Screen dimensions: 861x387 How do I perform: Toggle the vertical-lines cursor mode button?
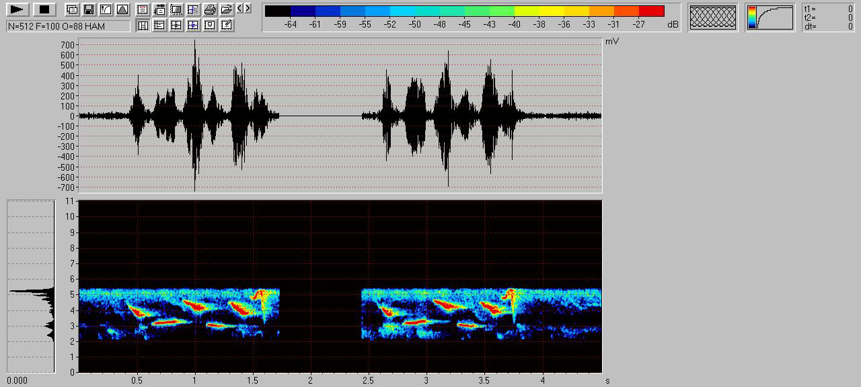click(x=143, y=26)
